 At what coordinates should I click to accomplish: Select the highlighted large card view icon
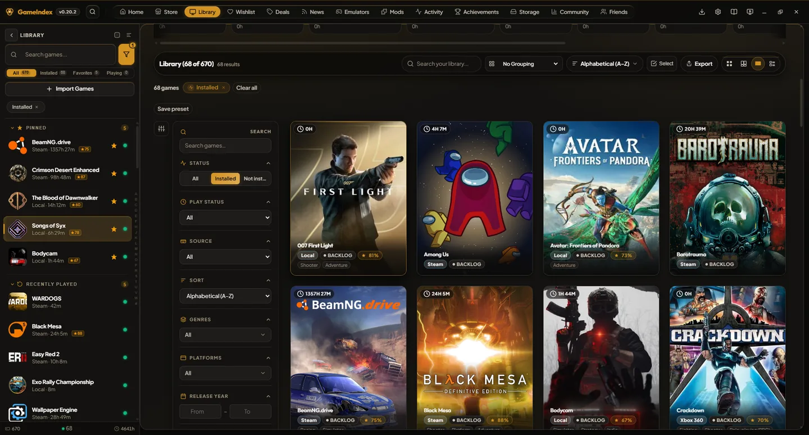(758, 64)
